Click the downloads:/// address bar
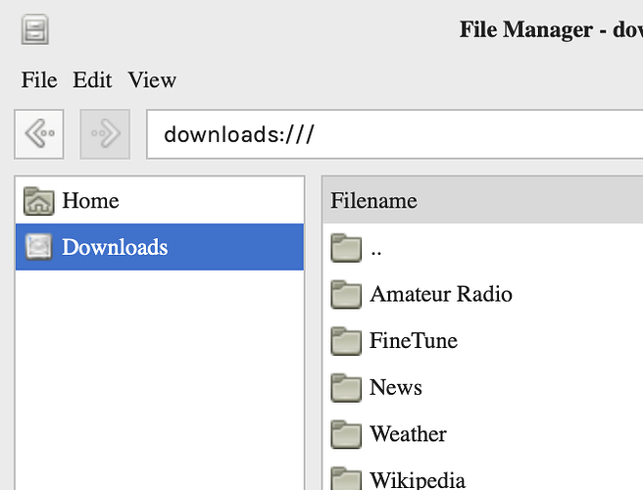 pyautogui.click(x=392, y=134)
